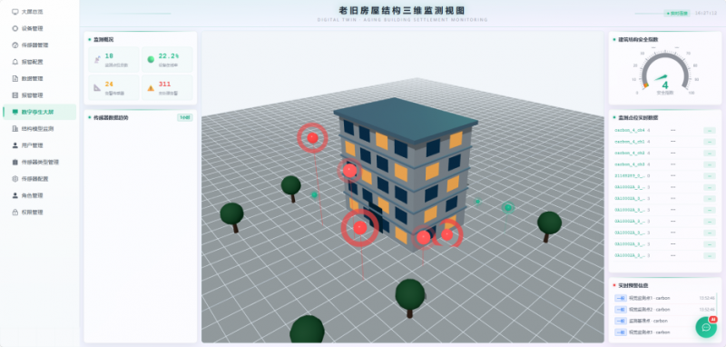This screenshot has width=726, height=347.
Task: Navigate to 数据管理
Action: point(39,78)
